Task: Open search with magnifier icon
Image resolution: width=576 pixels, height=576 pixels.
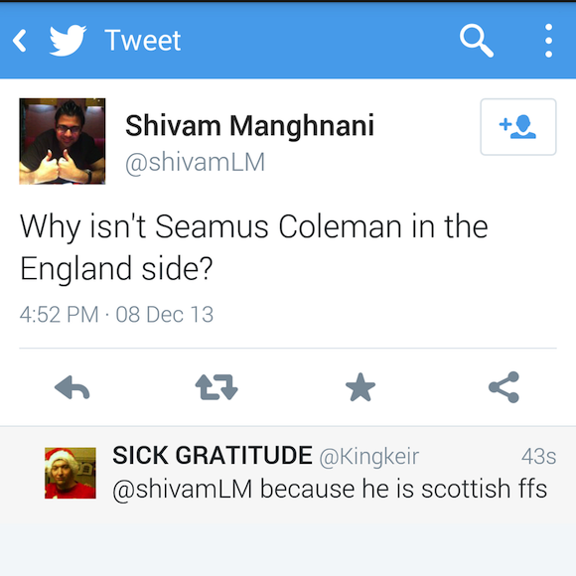Action: [x=476, y=41]
